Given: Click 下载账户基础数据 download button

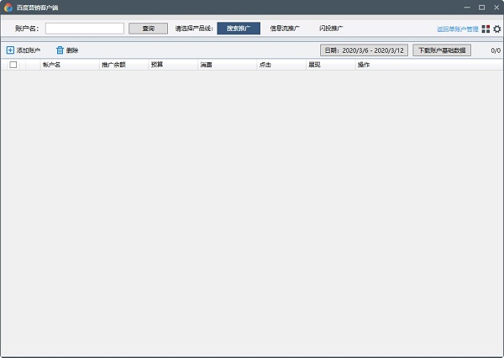Looking at the screenshot, I should (x=442, y=50).
